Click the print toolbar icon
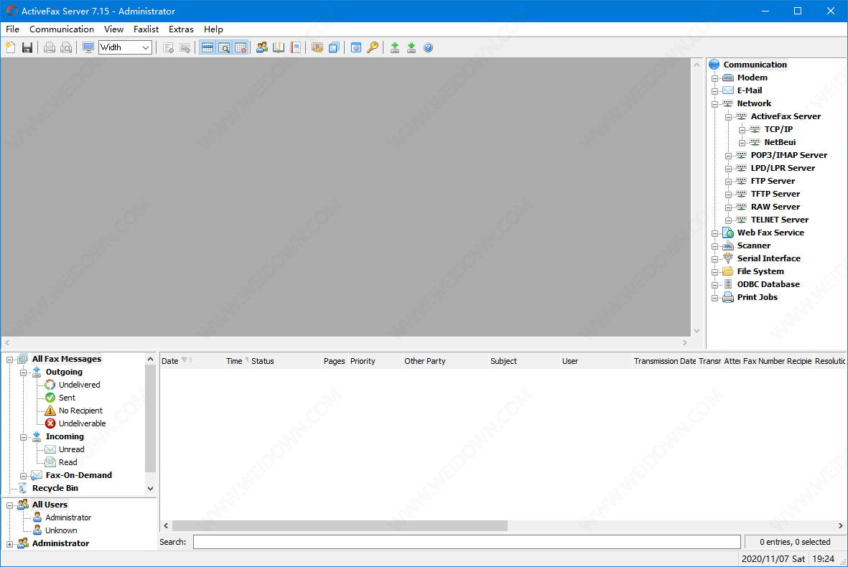 pyautogui.click(x=50, y=47)
